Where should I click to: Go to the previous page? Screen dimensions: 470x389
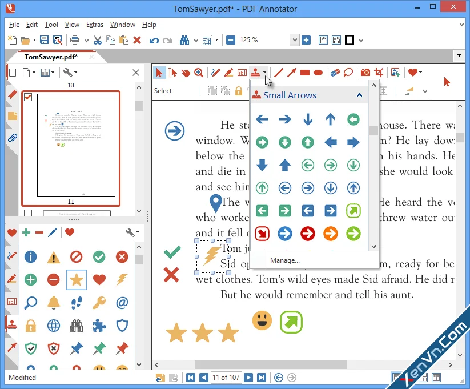(x=204, y=378)
